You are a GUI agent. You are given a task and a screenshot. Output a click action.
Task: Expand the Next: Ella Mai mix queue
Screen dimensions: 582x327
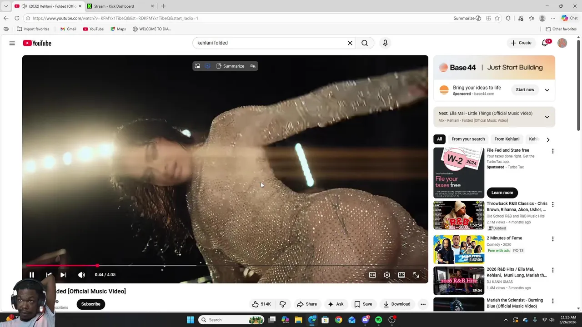click(x=547, y=117)
